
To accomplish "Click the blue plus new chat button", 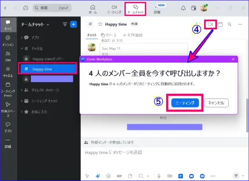I will 73,24.
